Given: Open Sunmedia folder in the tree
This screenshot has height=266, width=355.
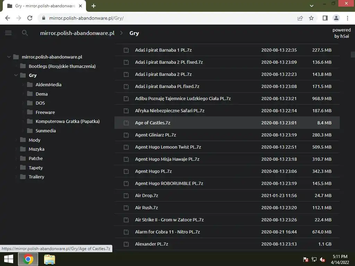Looking at the screenshot, I should coord(45,131).
